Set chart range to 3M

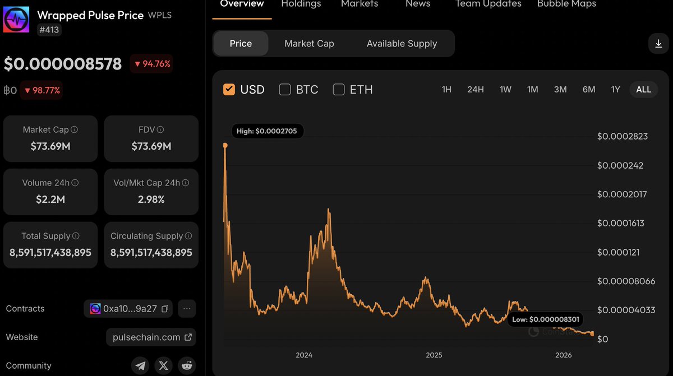click(560, 90)
